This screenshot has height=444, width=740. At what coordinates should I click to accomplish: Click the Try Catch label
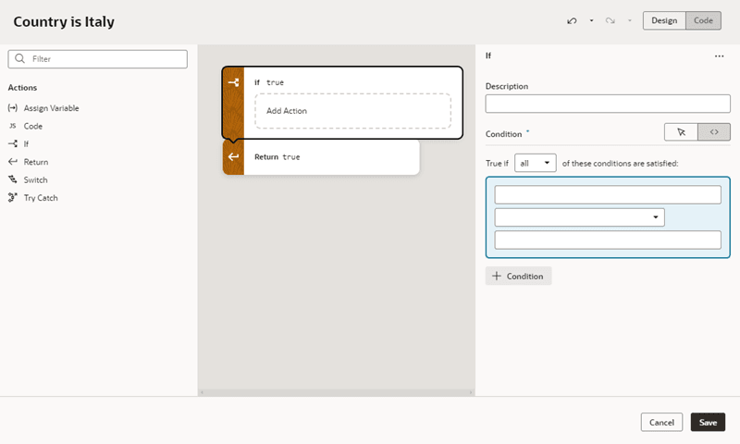pyautogui.click(x=41, y=198)
